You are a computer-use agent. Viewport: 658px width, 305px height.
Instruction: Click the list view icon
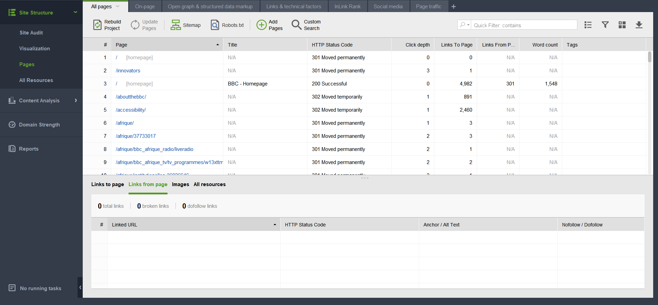point(588,25)
